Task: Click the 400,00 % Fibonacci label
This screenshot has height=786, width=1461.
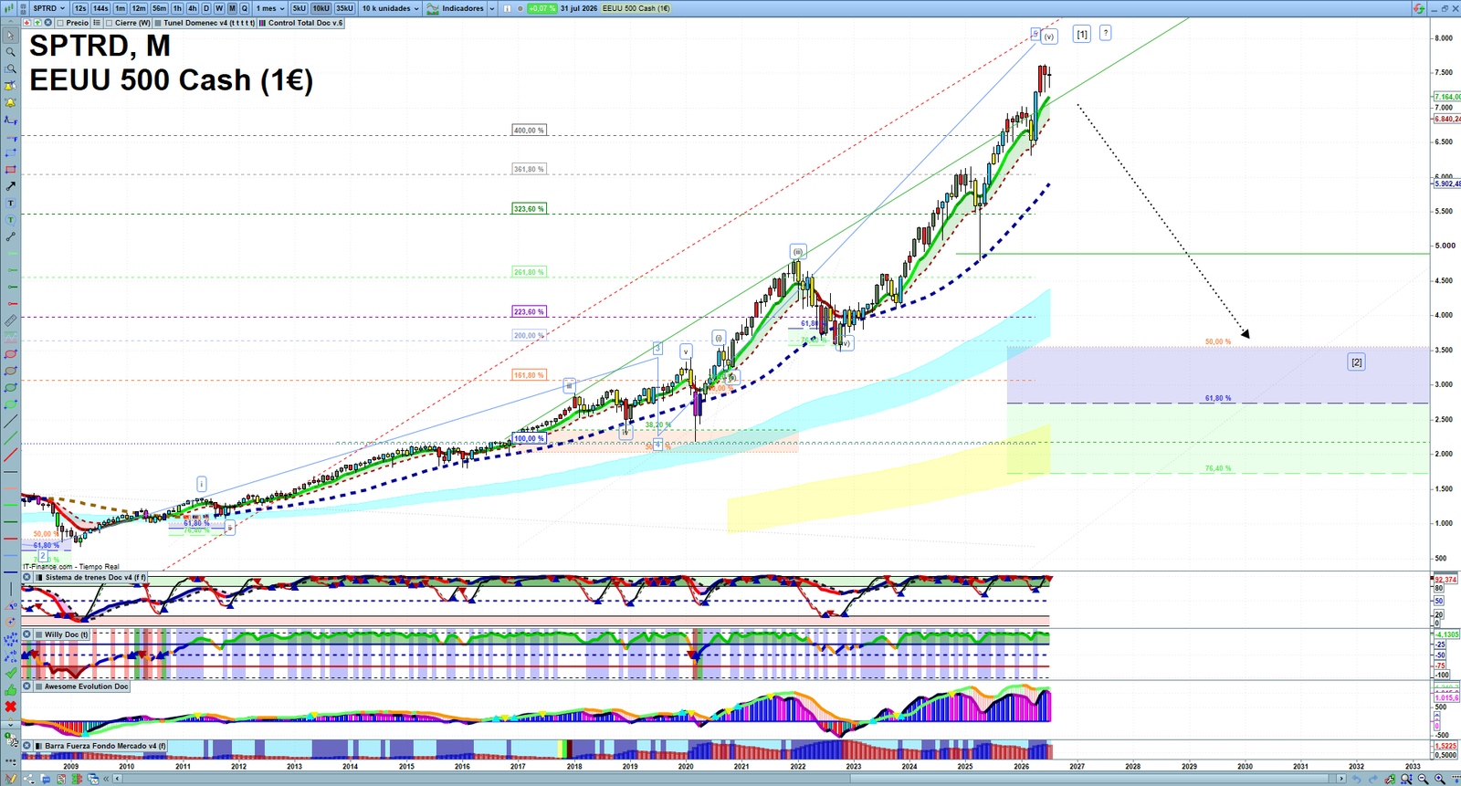Action: [529, 131]
